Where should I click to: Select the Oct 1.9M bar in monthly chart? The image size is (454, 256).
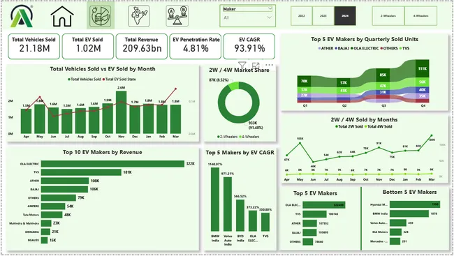(108, 119)
